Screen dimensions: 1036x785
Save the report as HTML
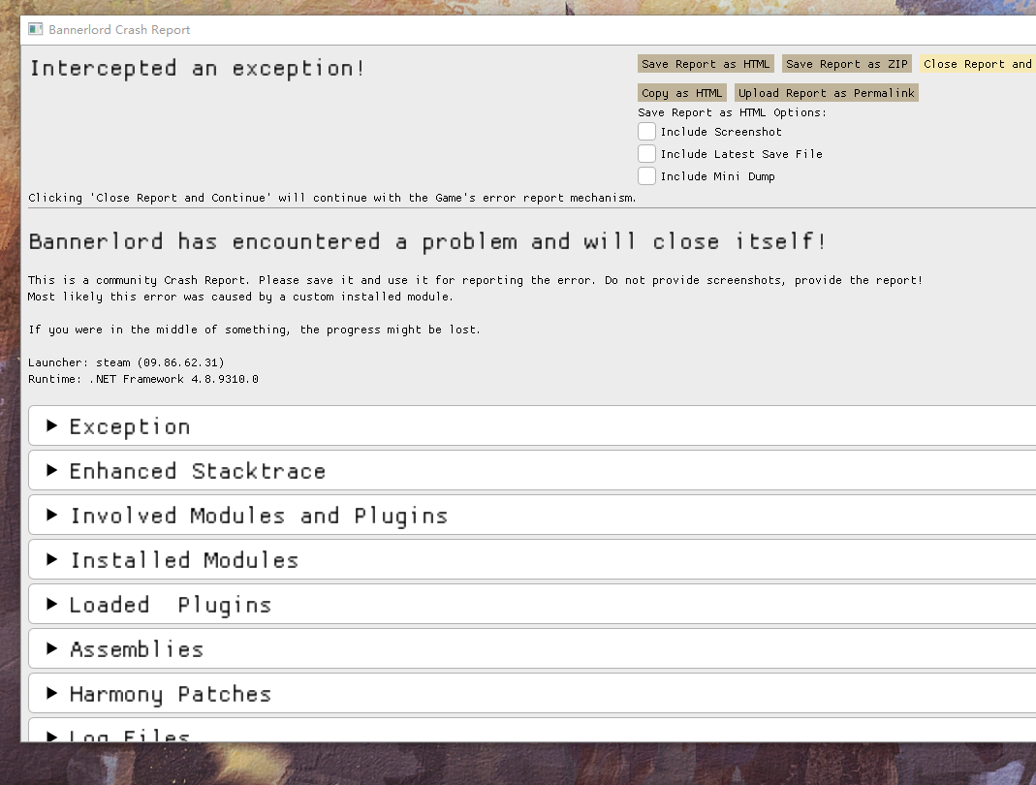point(706,64)
